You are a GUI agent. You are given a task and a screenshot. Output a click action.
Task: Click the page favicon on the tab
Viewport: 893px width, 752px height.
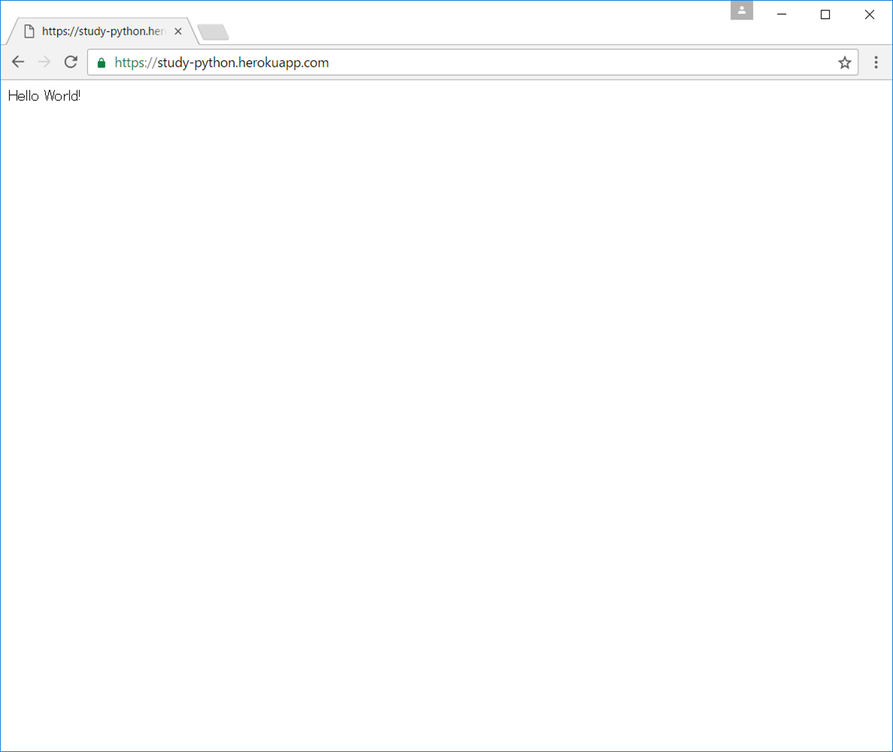tap(29, 32)
